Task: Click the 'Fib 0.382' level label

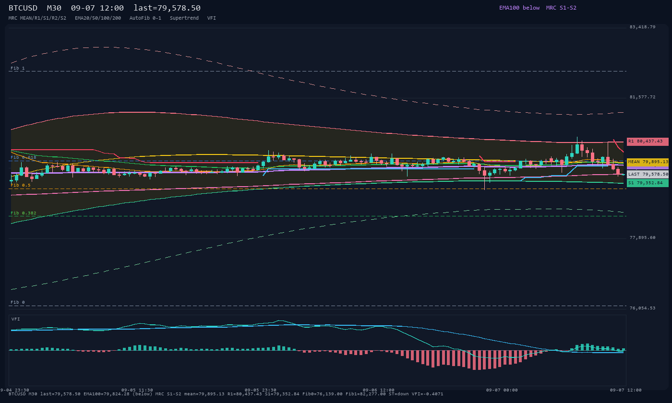Action: point(24,213)
